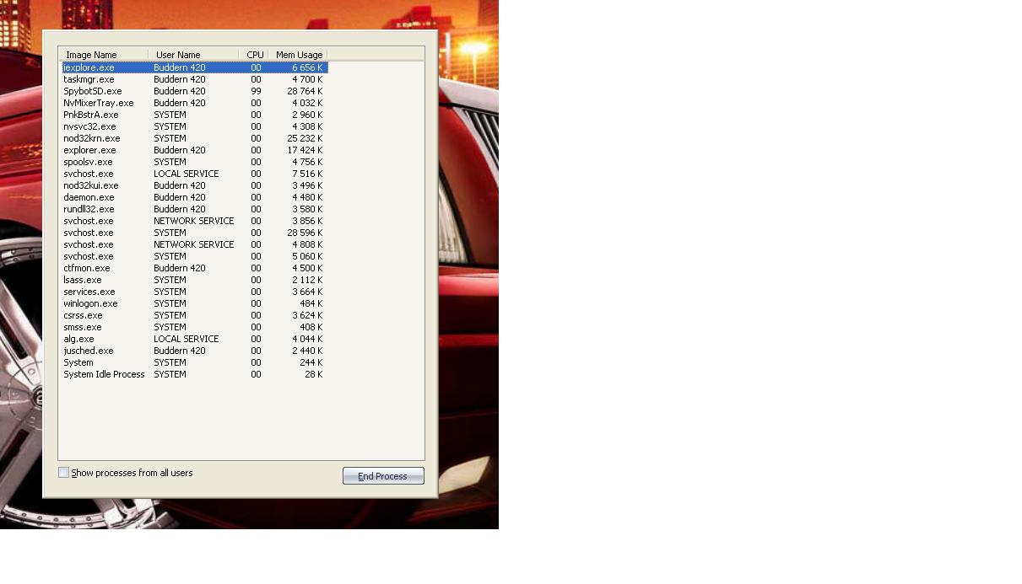1022x584 pixels.
Task: Select NvMixerTray.exe in process list
Action: (x=194, y=103)
